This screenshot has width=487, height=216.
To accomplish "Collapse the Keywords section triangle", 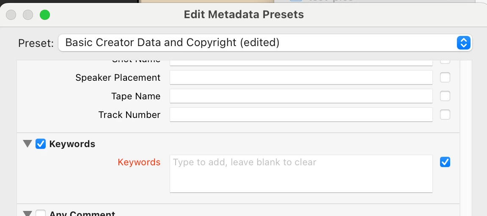I will 28,144.
